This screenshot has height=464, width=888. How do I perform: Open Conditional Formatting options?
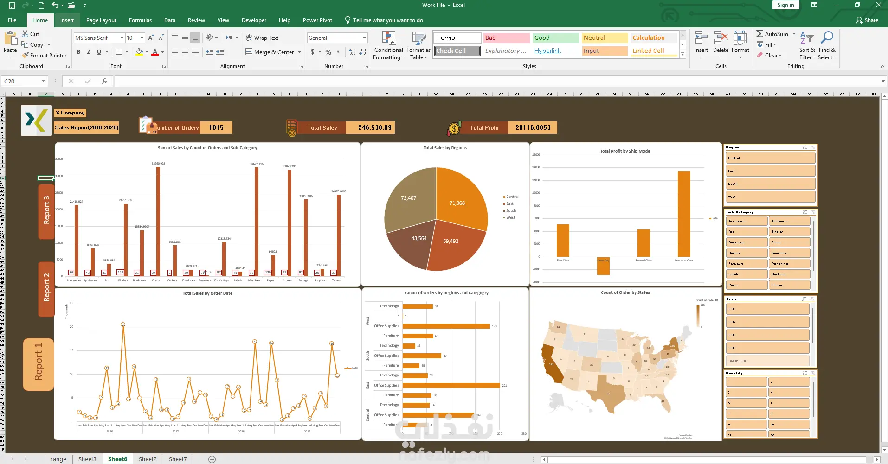[x=389, y=45]
